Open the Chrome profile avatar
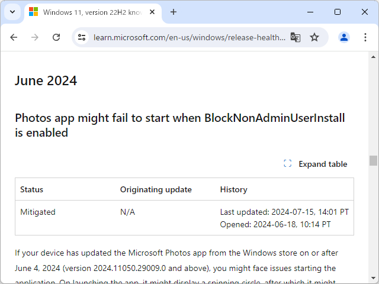 point(344,37)
